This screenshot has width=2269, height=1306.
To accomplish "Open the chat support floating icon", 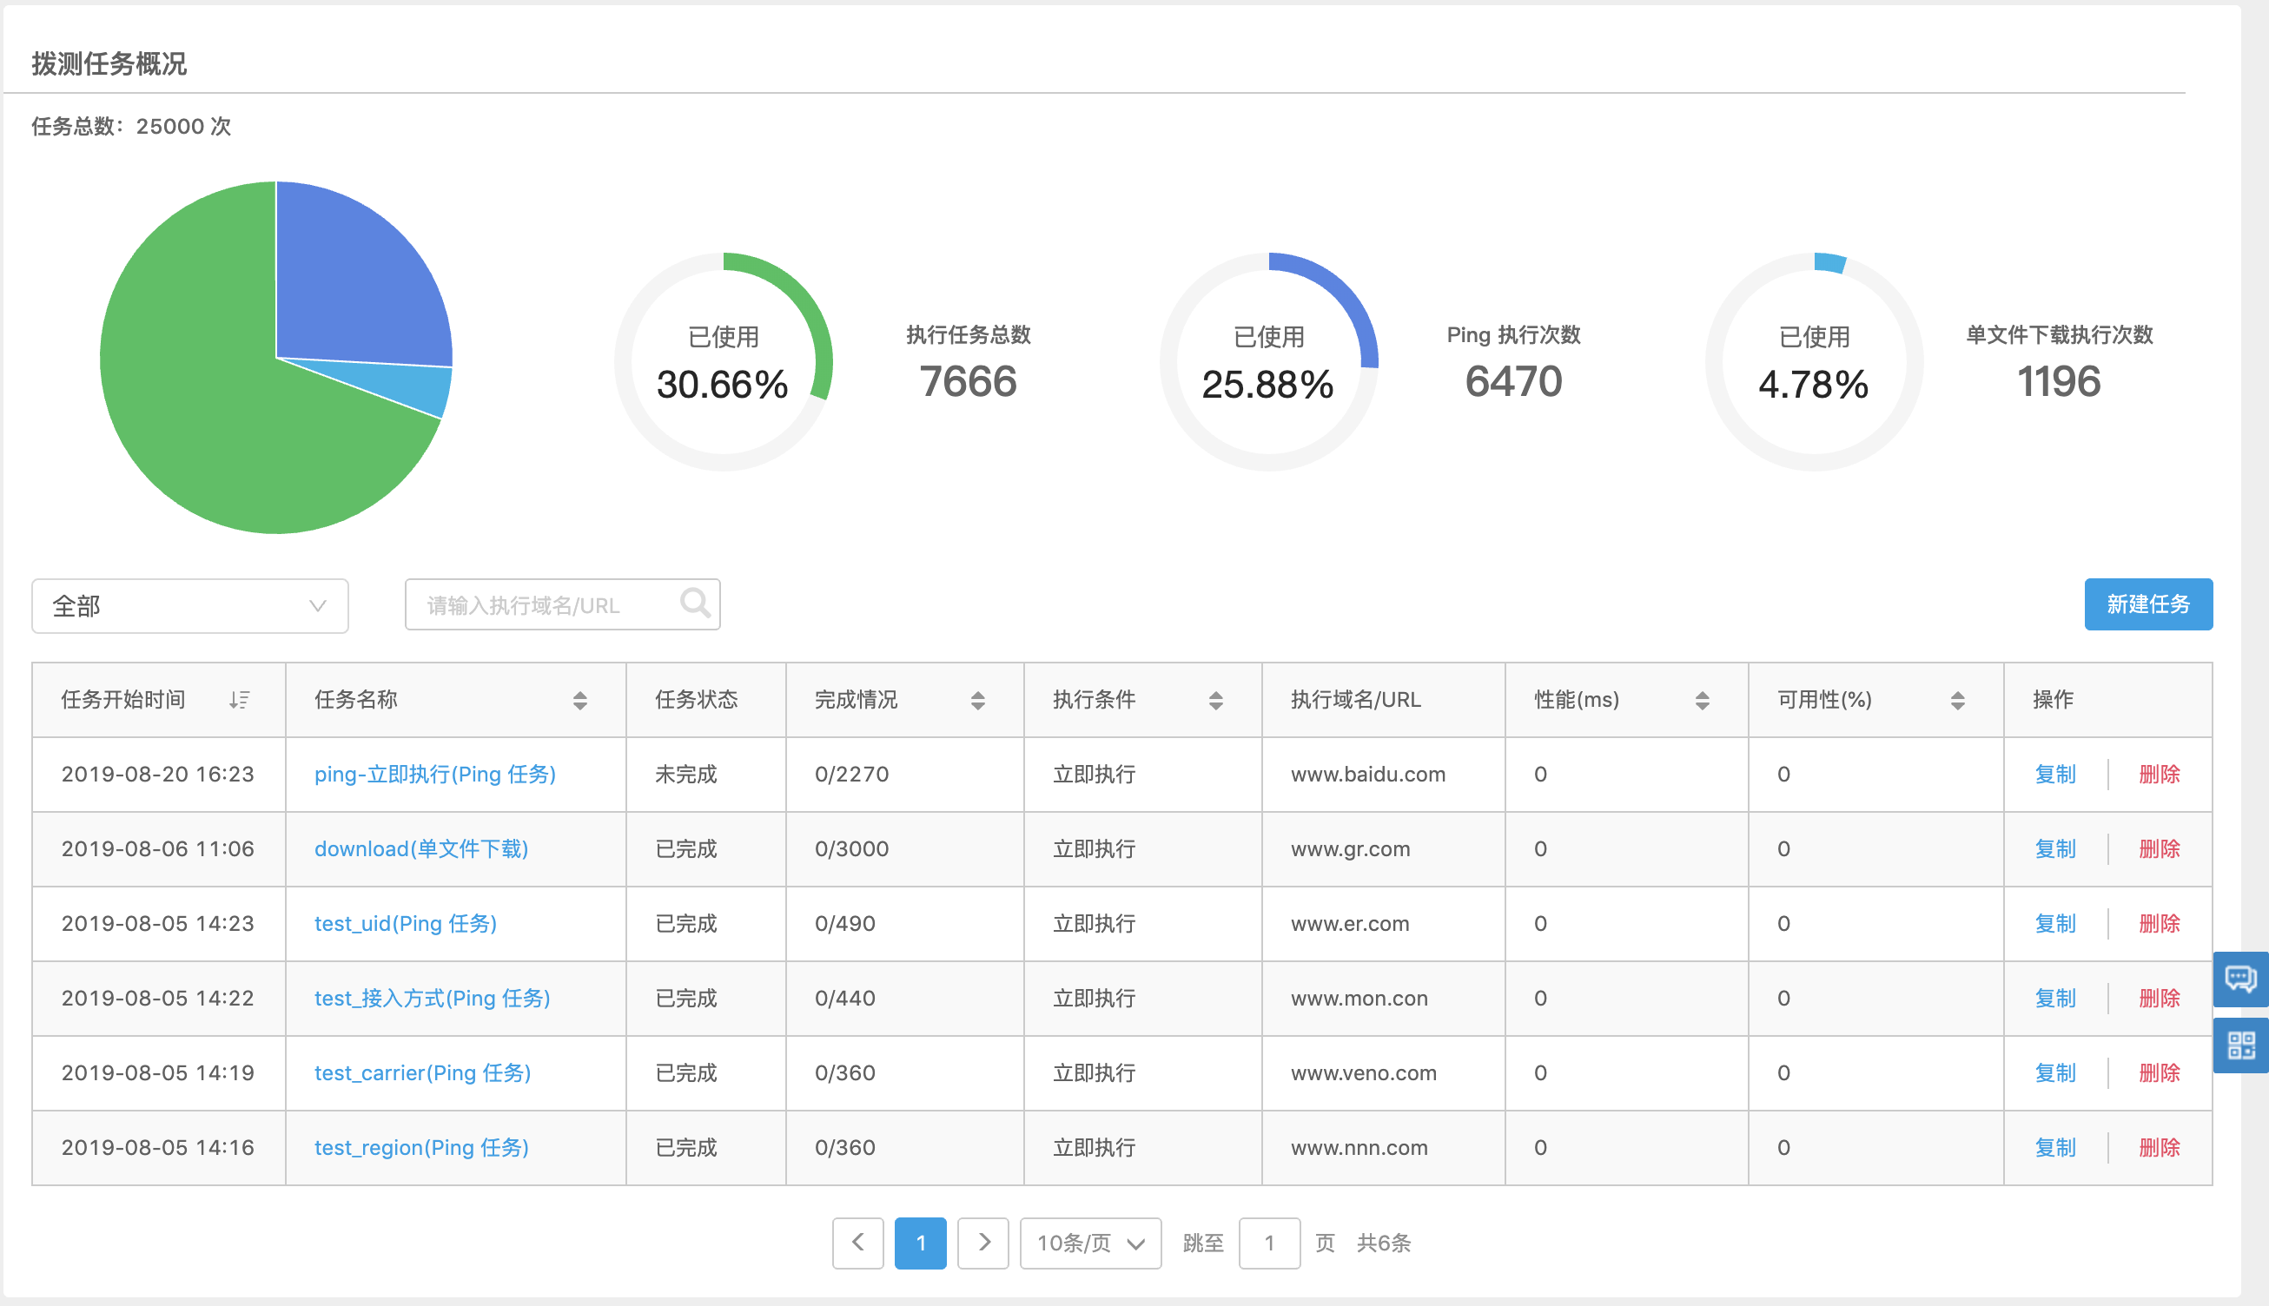I will point(2240,979).
